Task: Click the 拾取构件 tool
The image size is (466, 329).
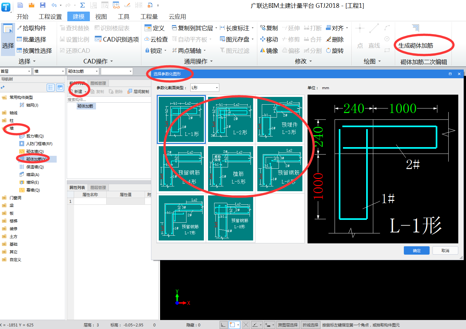Action: (32, 28)
